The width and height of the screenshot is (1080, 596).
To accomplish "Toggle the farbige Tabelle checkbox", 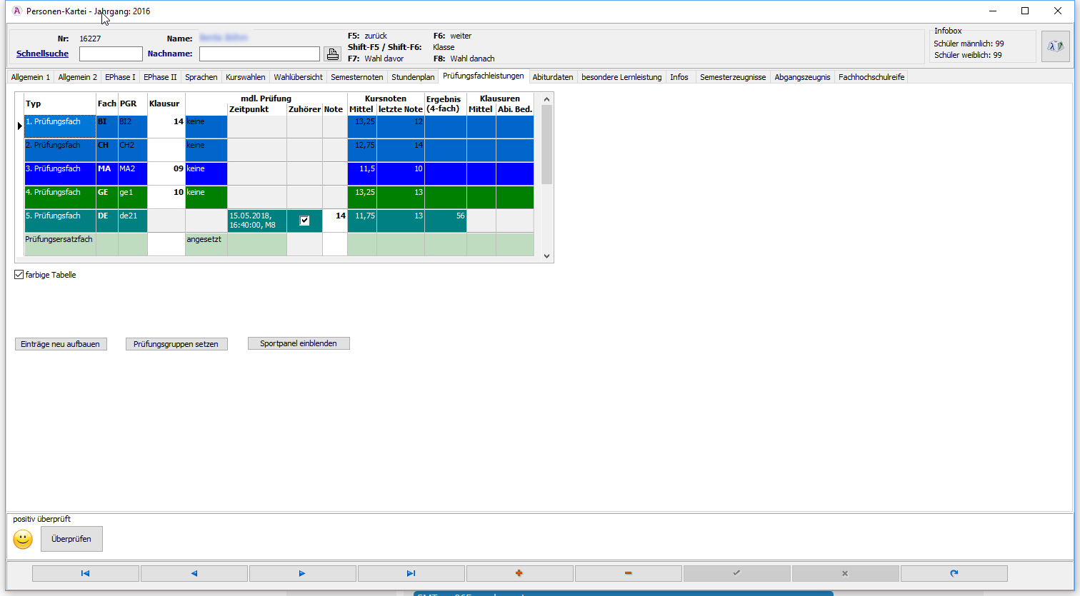I will pyautogui.click(x=19, y=275).
